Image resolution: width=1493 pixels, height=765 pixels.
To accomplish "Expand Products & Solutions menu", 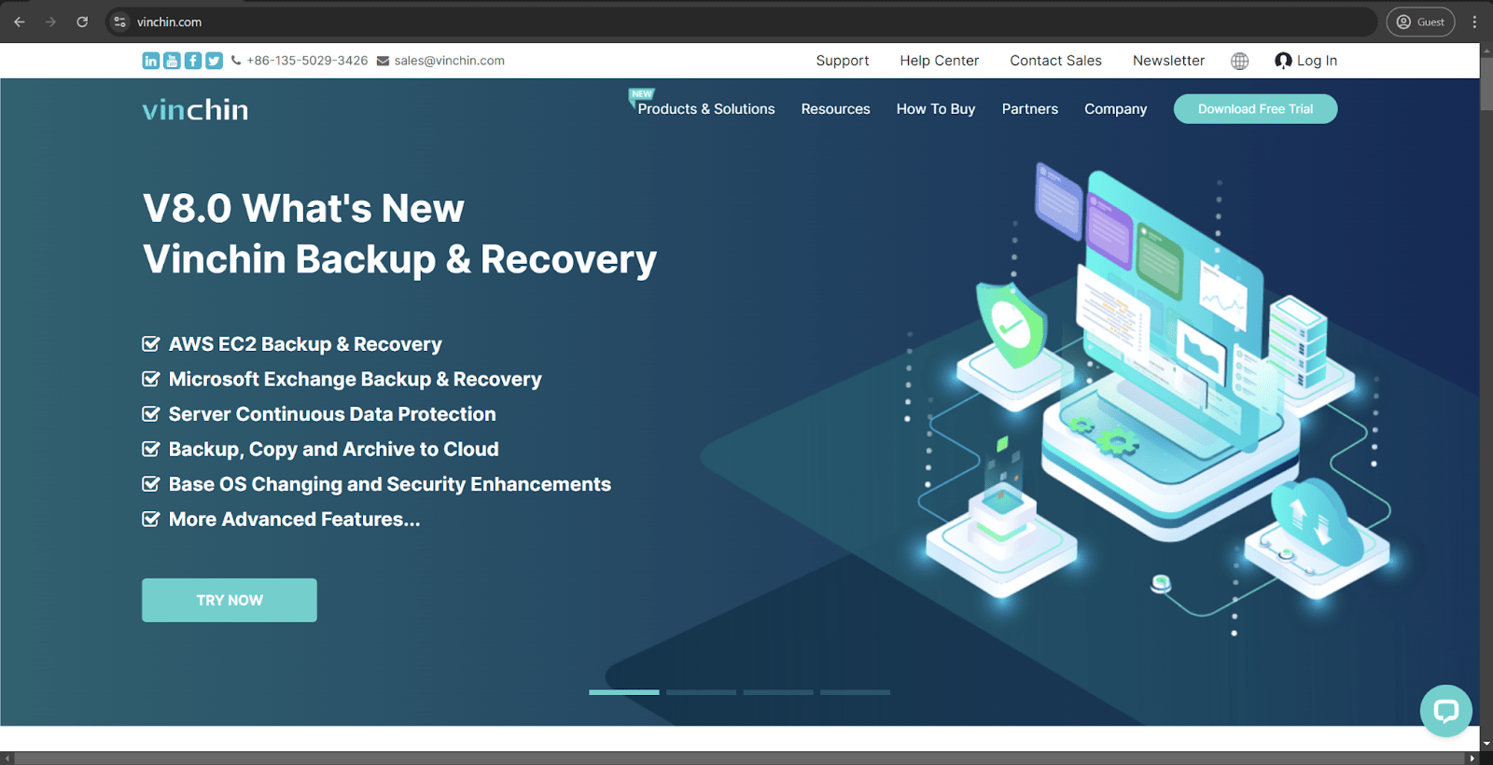I will 705,109.
